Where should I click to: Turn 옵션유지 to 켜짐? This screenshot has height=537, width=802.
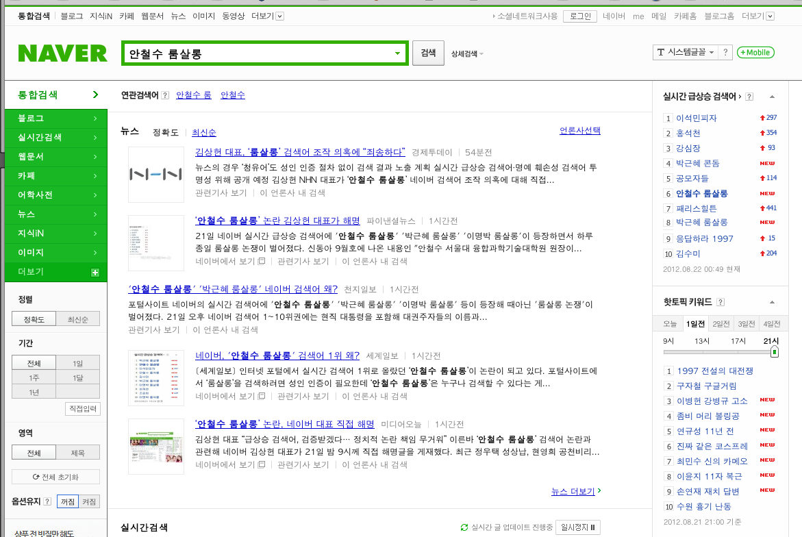click(x=89, y=501)
